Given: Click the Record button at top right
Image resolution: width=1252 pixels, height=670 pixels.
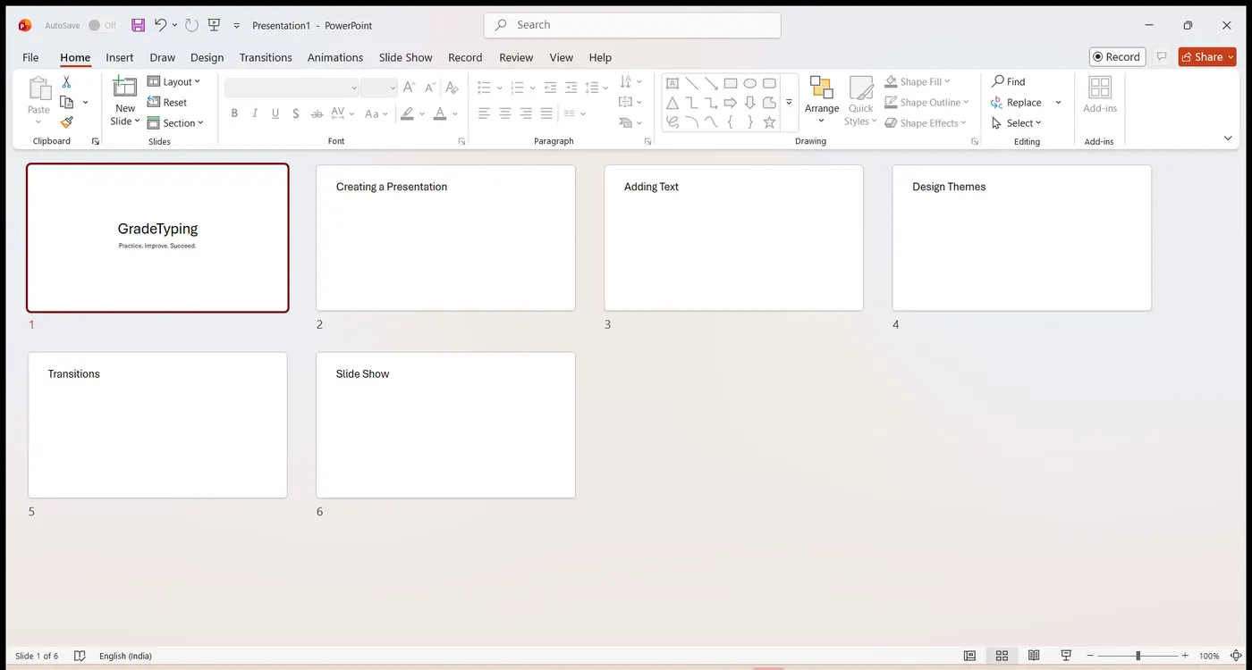Looking at the screenshot, I should coord(1117,56).
